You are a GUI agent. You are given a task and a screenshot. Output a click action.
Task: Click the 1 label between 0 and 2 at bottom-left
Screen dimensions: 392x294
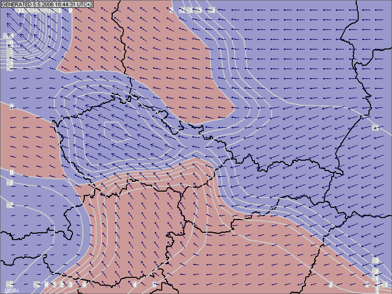click(x=54, y=285)
